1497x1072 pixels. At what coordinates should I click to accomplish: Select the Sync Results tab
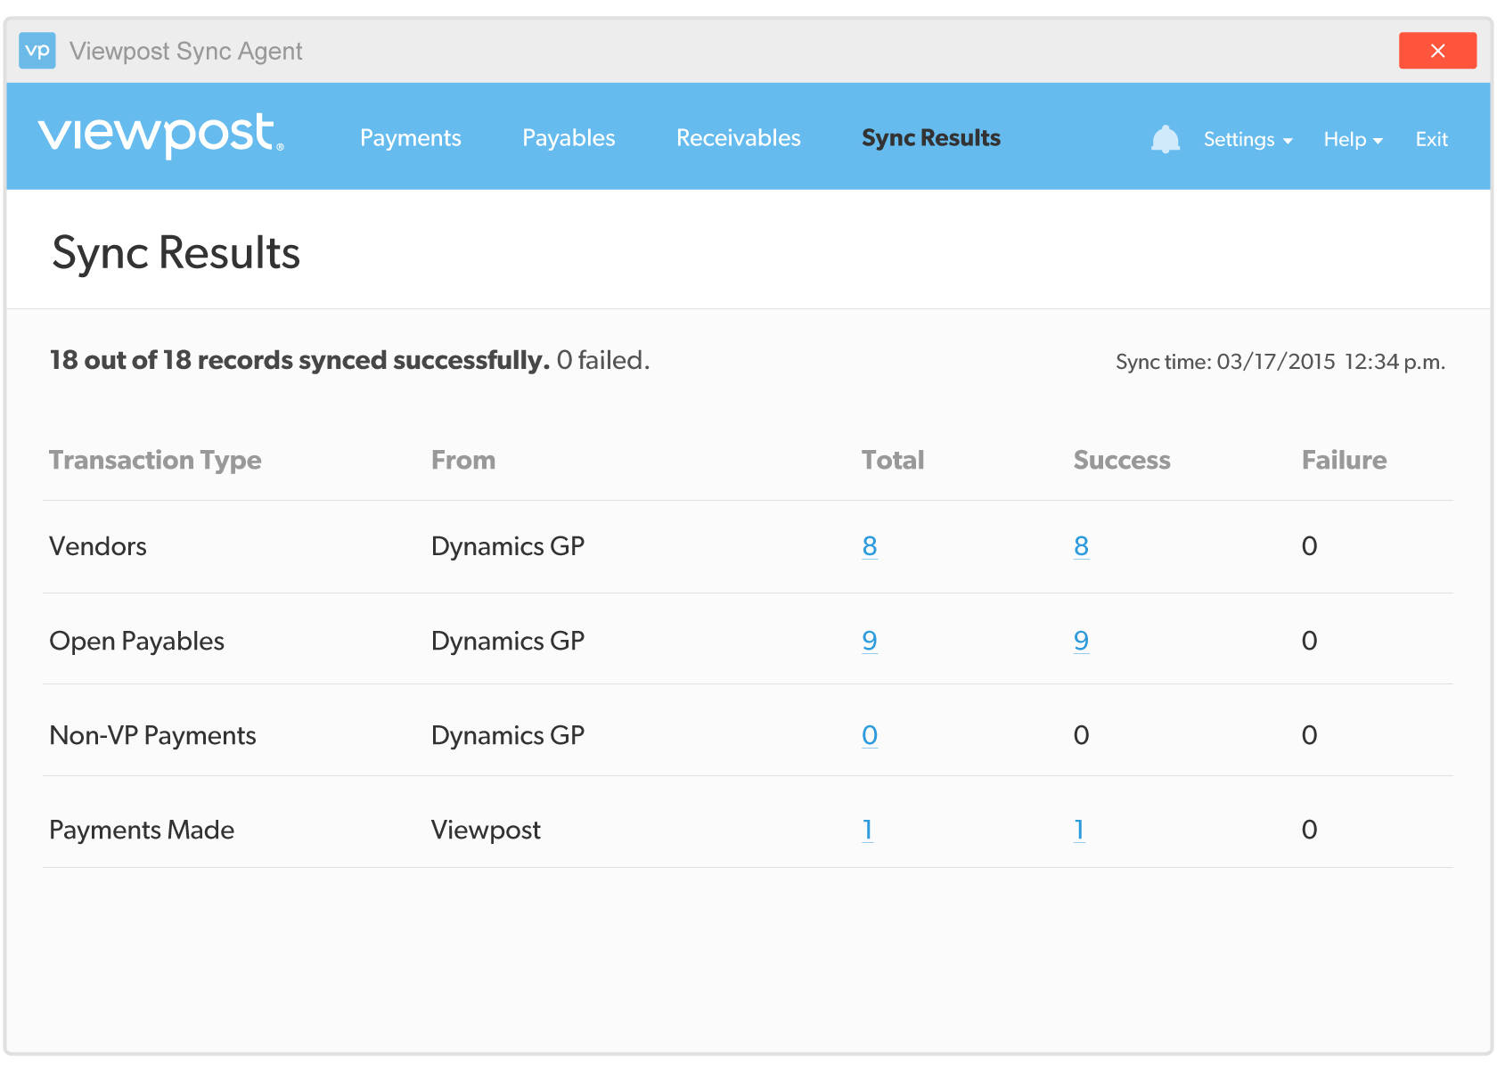(930, 138)
